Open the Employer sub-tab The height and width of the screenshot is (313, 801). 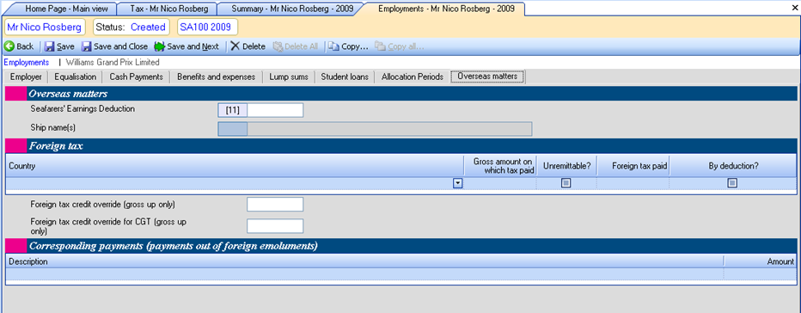pos(26,77)
